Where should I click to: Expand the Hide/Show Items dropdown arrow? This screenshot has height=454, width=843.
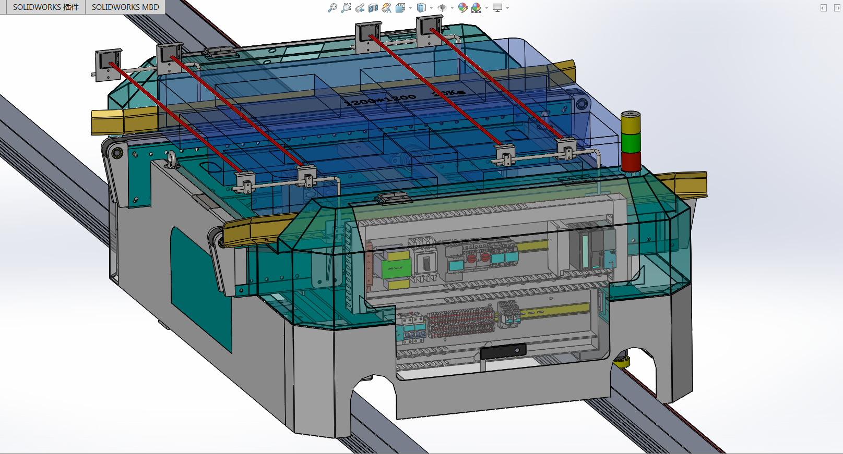click(452, 8)
